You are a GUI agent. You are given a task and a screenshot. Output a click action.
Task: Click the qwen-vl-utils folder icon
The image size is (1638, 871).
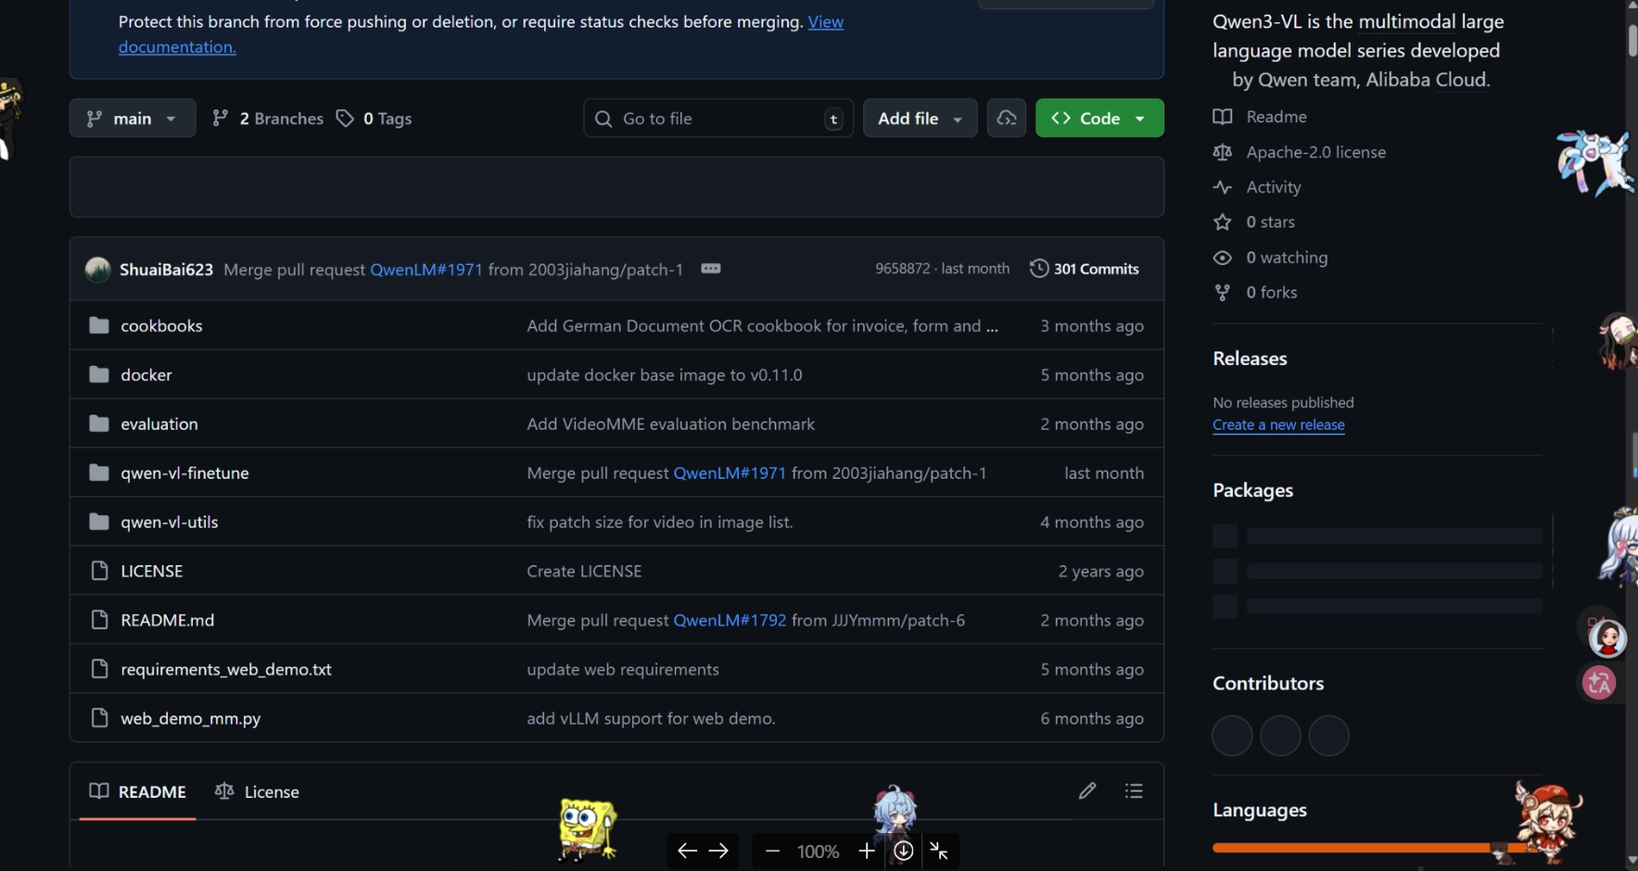pos(99,522)
